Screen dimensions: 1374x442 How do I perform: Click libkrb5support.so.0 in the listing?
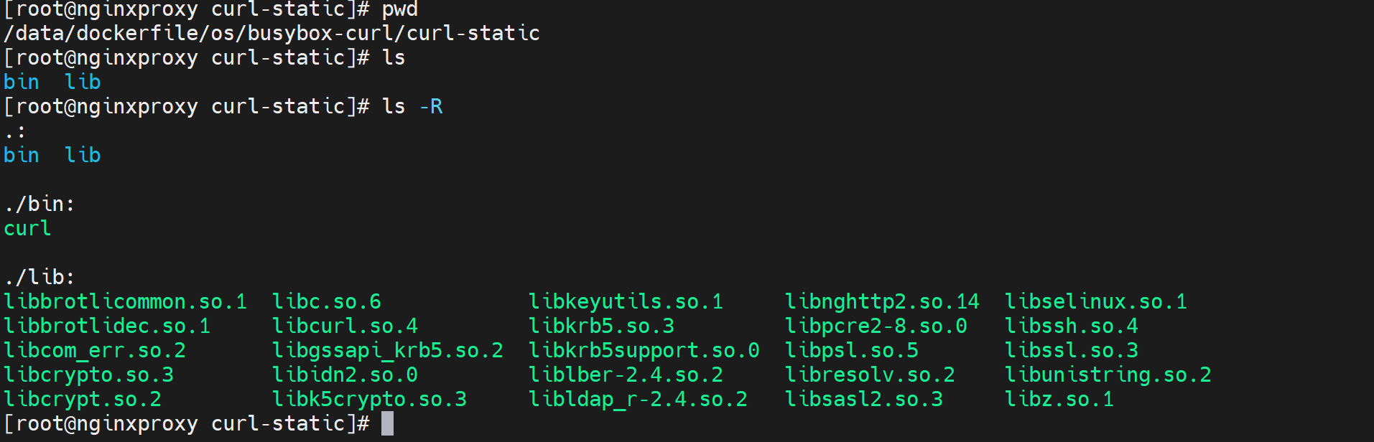(x=644, y=350)
